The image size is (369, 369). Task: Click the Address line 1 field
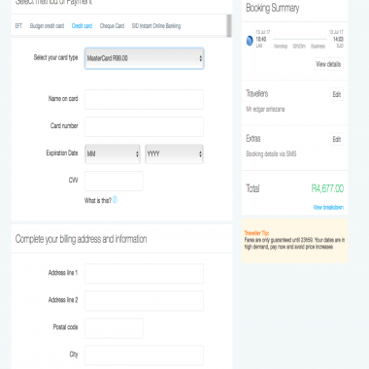click(x=145, y=274)
